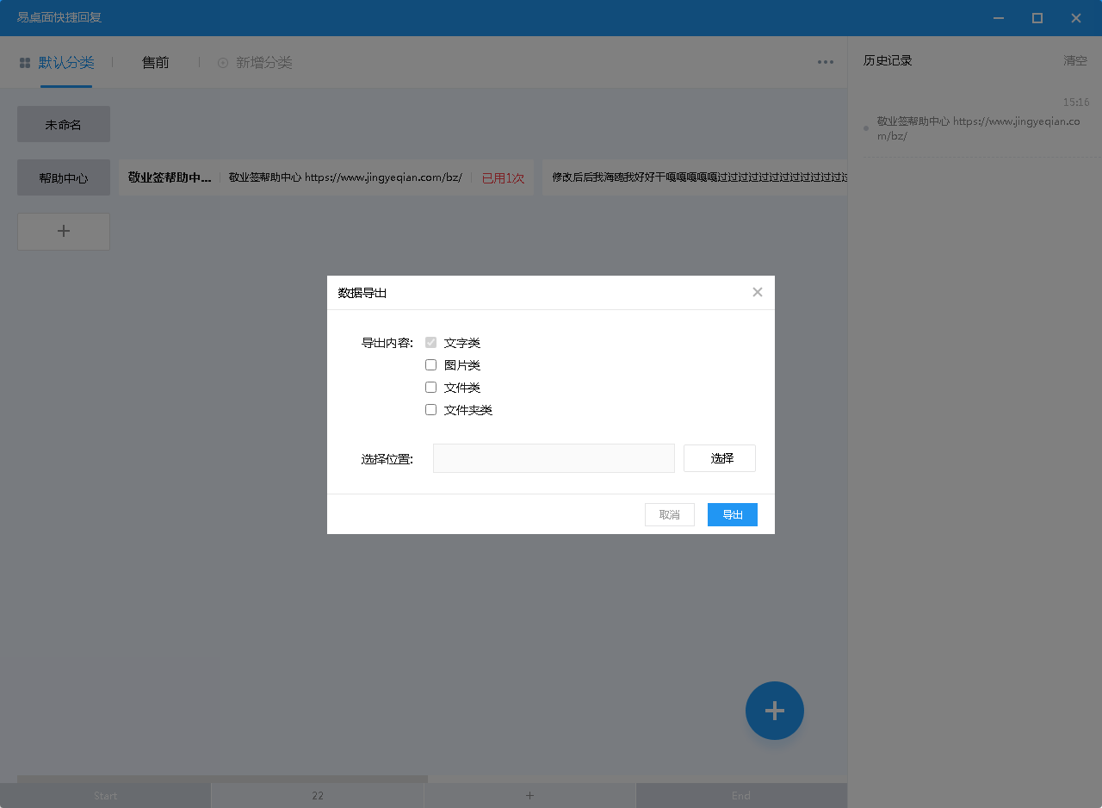The height and width of the screenshot is (808, 1102).
Task: Add a new group with plus box
Action: coord(64,231)
